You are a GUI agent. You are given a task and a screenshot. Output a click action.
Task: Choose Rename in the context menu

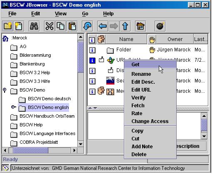coord(150,74)
